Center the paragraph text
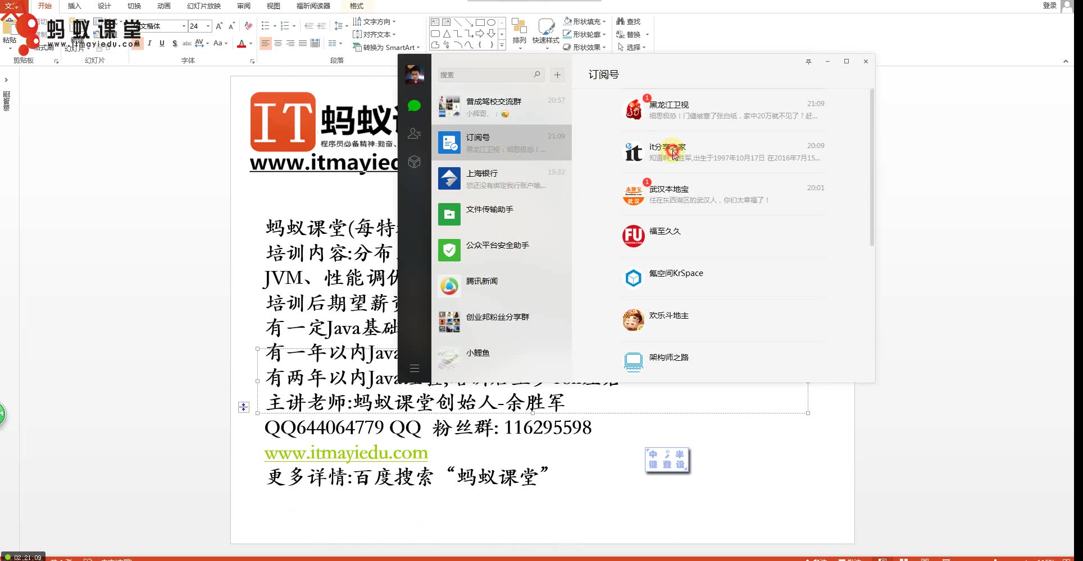 click(x=278, y=43)
